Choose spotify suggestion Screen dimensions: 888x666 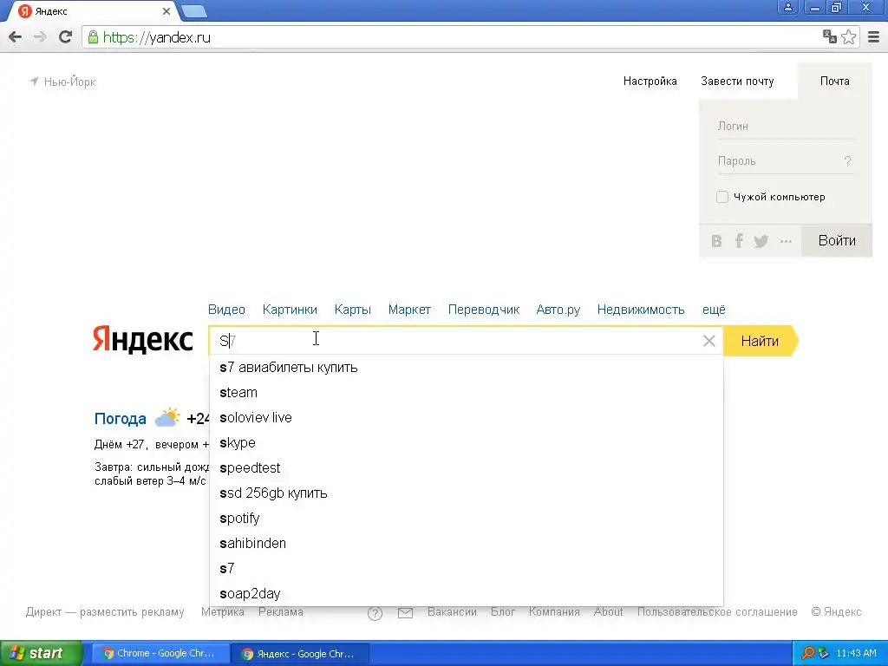466,519
